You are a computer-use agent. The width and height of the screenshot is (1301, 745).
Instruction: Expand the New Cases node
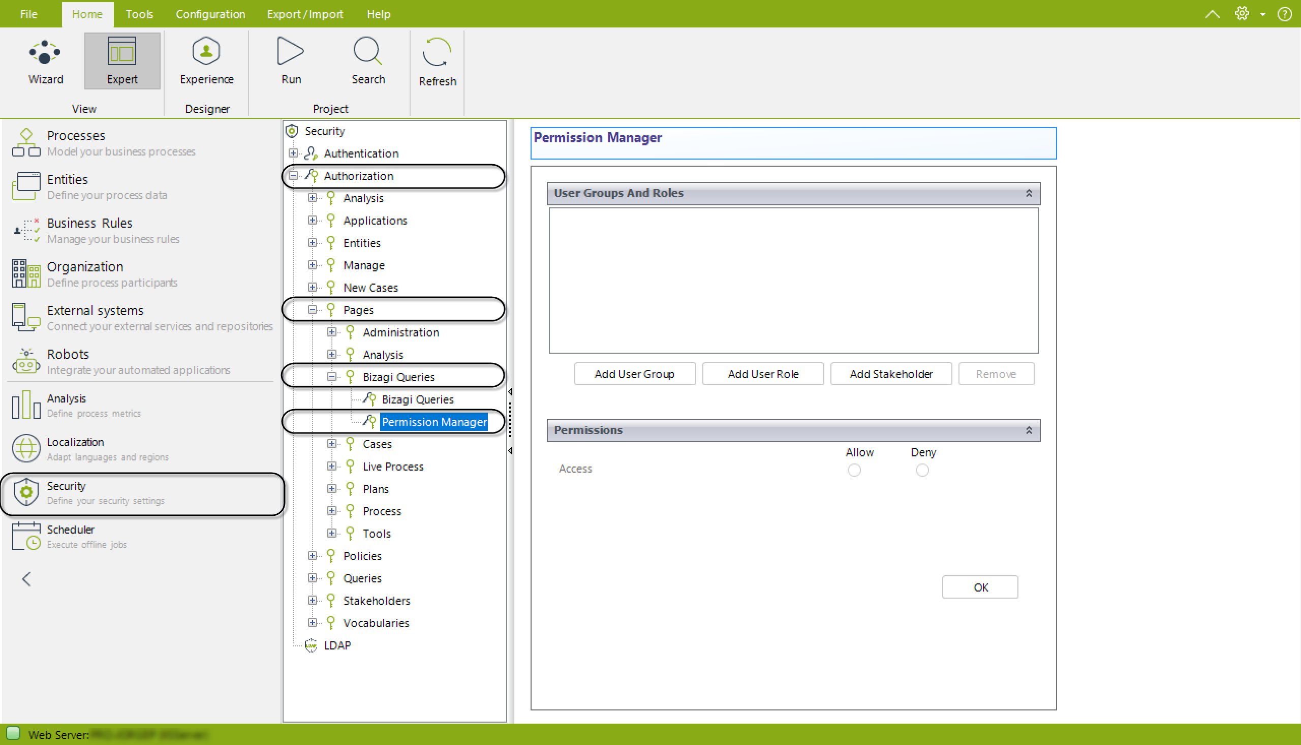point(312,287)
